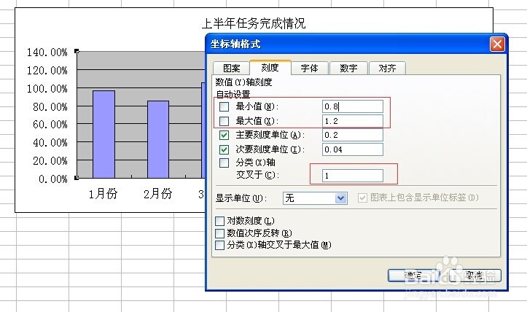527x312 pixels.
Task: Select the 刻度 tab
Action: click(270, 68)
